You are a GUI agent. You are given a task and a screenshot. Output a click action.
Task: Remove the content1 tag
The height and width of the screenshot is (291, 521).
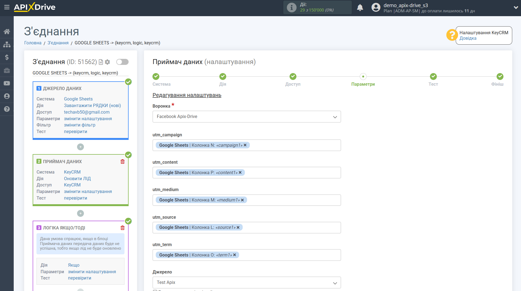240,172
